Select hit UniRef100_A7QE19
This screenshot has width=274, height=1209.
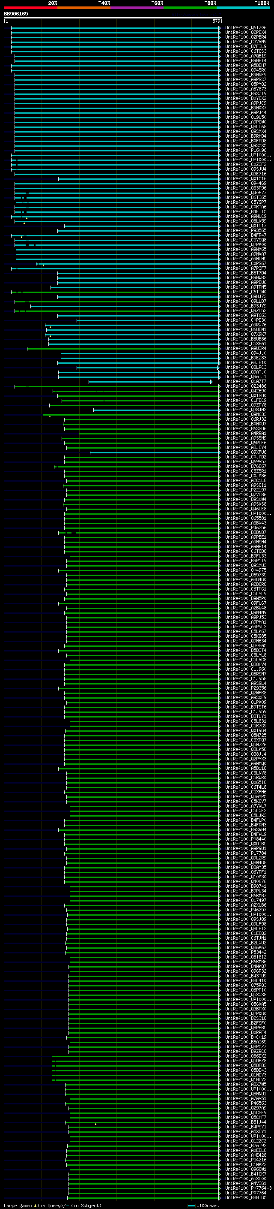[245, 56]
